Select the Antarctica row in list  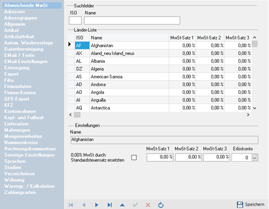coord(159,108)
